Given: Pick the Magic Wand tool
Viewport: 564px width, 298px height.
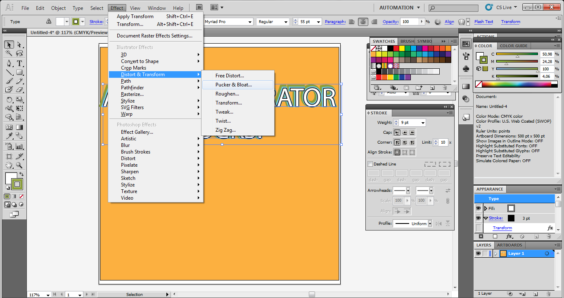Looking at the screenshot, I should 9,53.
